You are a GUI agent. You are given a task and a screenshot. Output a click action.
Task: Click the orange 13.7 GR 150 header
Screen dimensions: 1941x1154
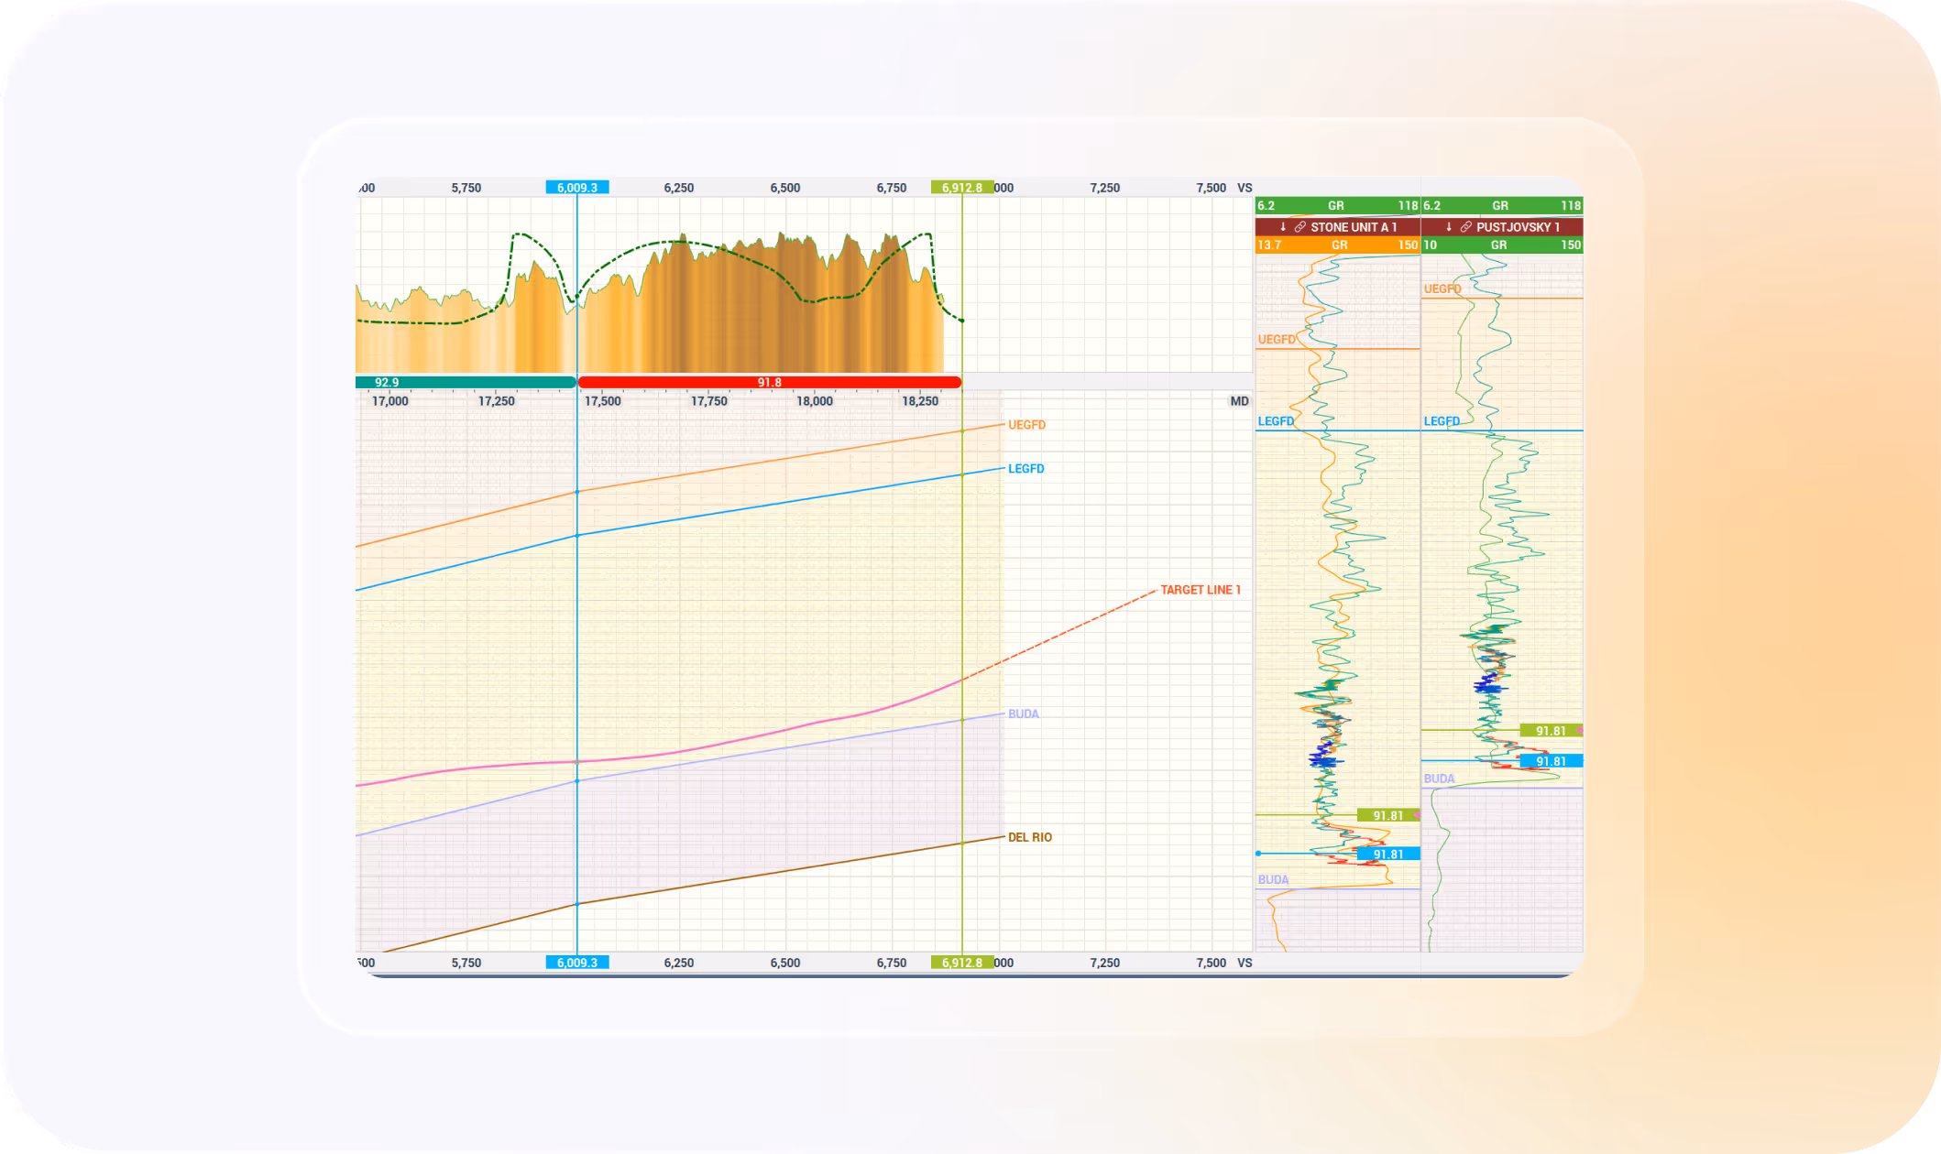click(1337, 245)
